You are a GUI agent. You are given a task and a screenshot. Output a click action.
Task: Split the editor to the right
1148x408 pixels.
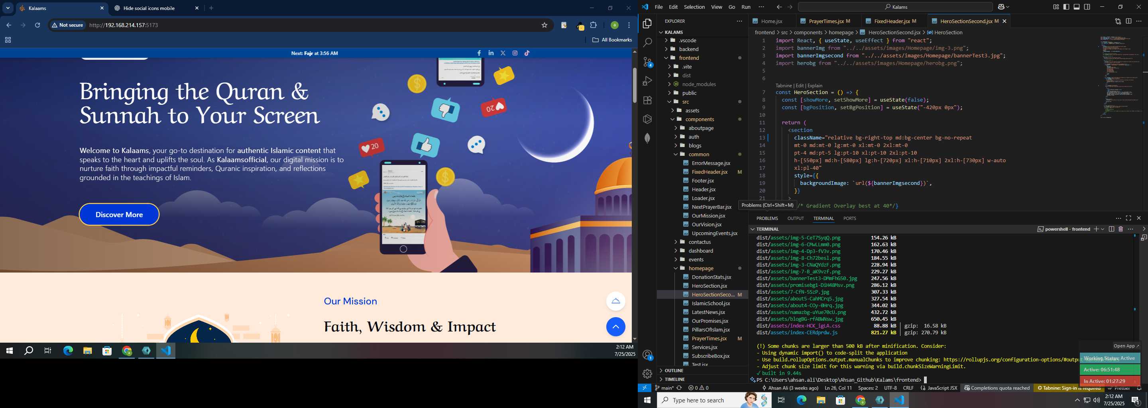[1128, 21]
